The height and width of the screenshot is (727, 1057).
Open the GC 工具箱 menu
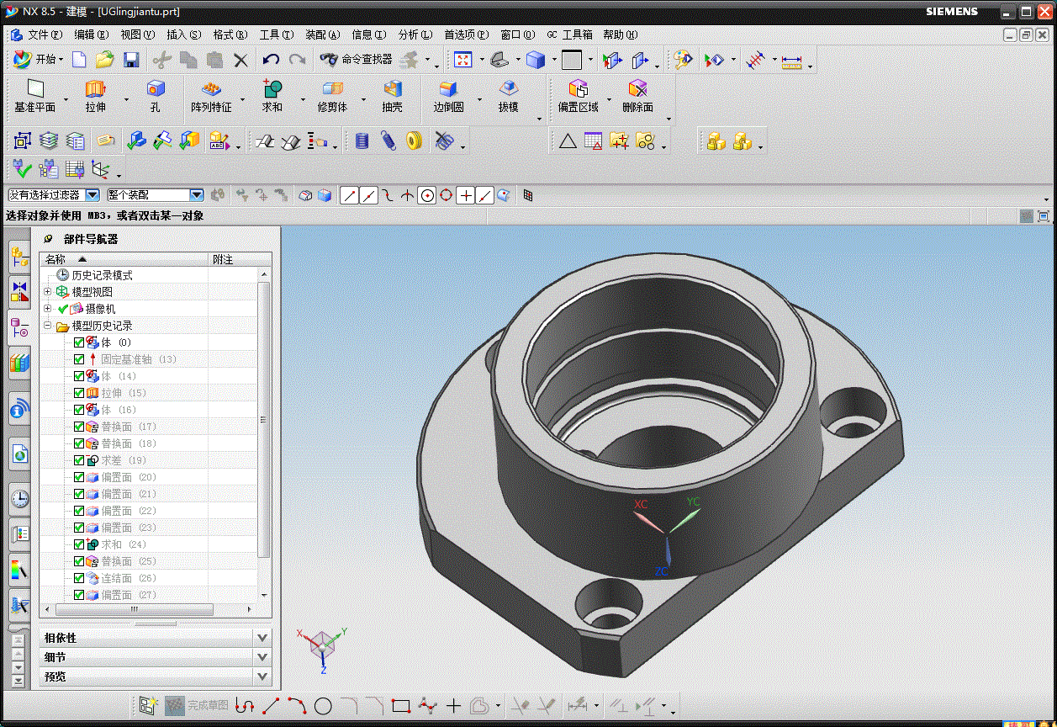pos(570,34)
